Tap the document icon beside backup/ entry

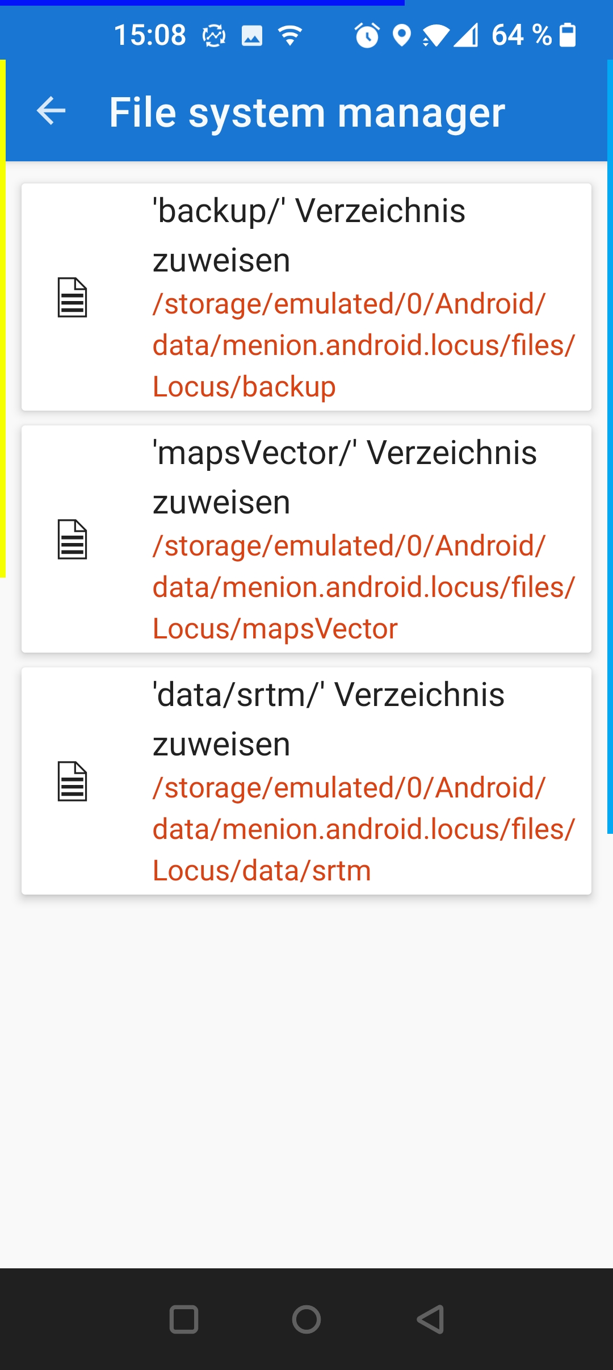pyautogui.click(x=72, y=297)
